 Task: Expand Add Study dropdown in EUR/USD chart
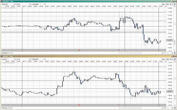coord(9,53)
